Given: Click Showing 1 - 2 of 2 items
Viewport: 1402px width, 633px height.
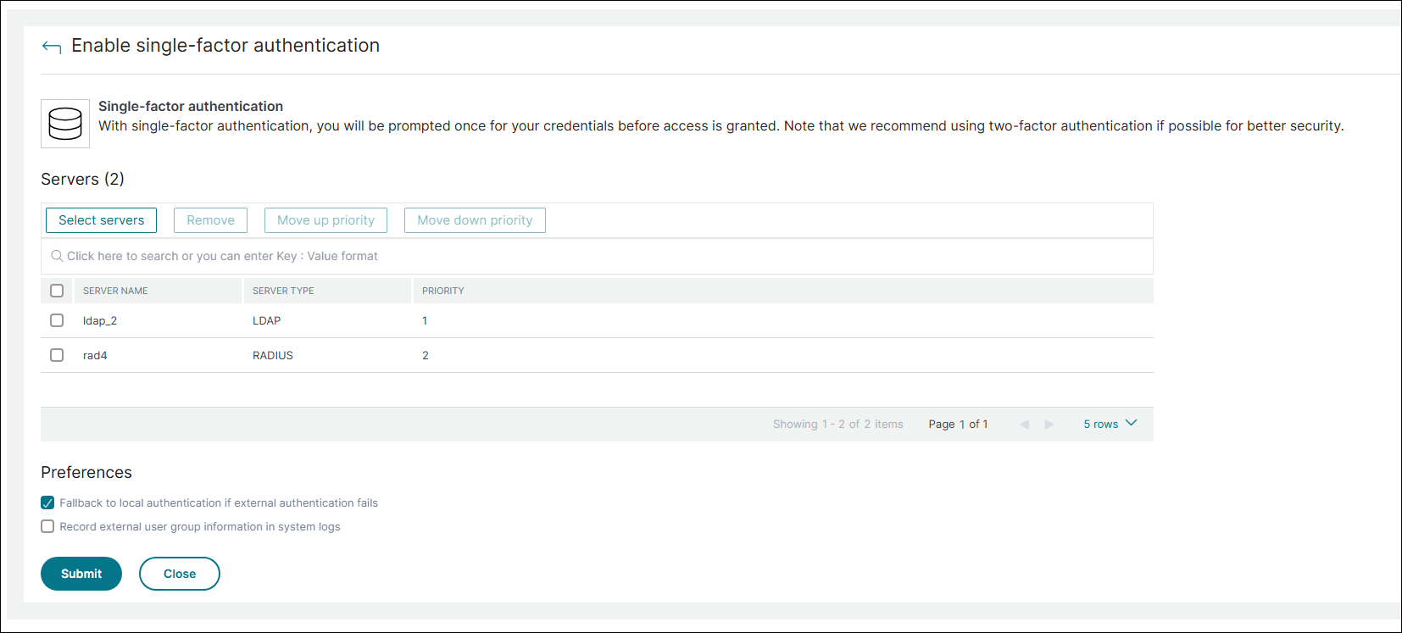Looking at the screenshot, I should [837, 424].
